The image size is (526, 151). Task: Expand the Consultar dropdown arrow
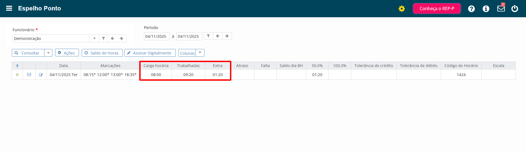pyautogui.click(x=48, y=53)
